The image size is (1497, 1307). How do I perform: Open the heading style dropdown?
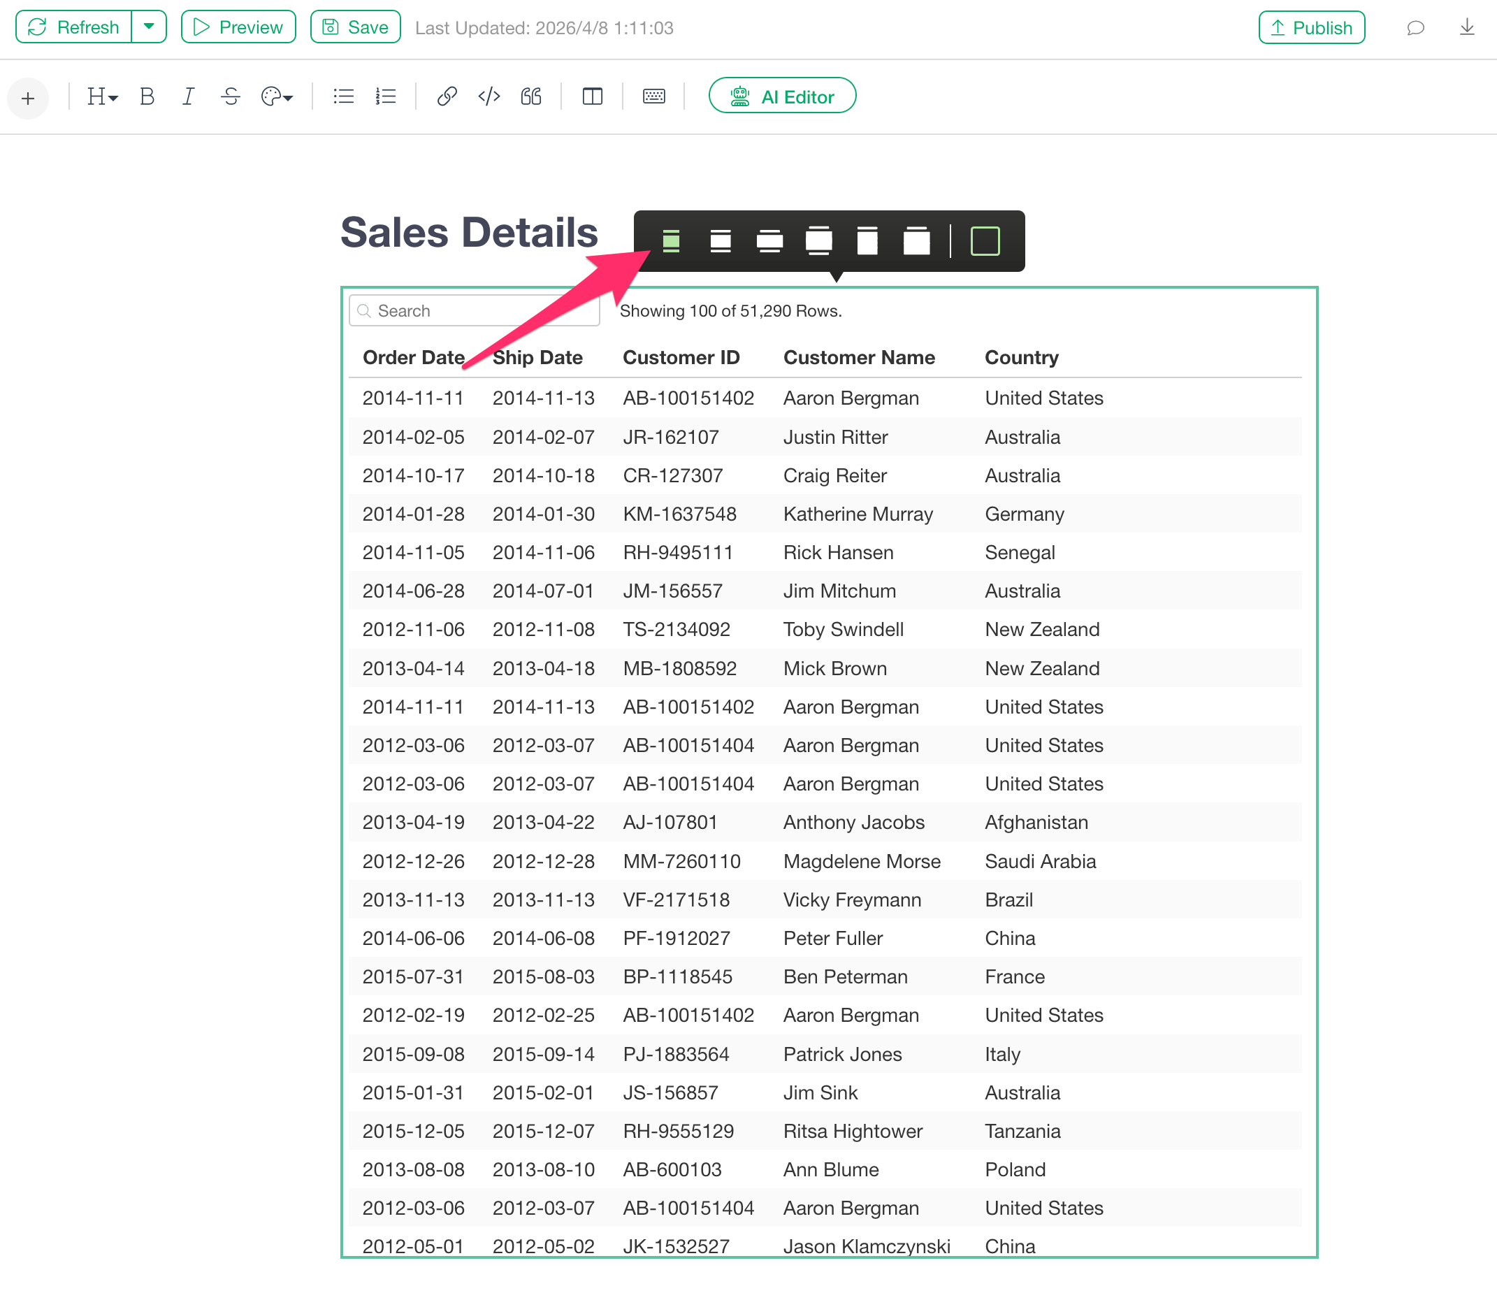pyautogui.click(x=102, y=96)
